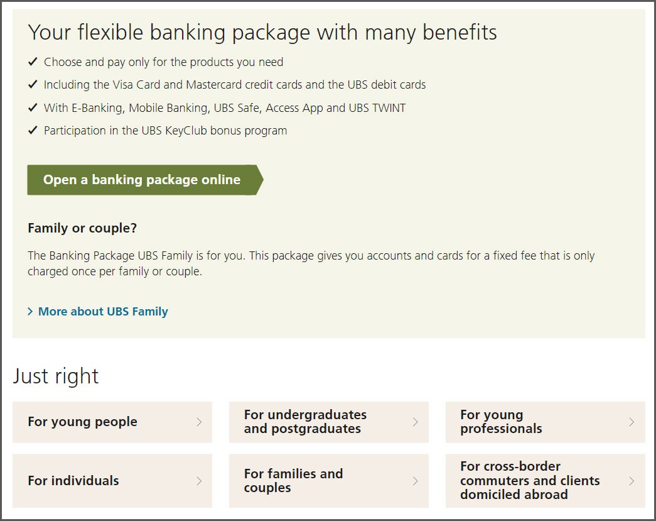
Task: Click the arrow on For individuals
Action: tap(199, 481)
